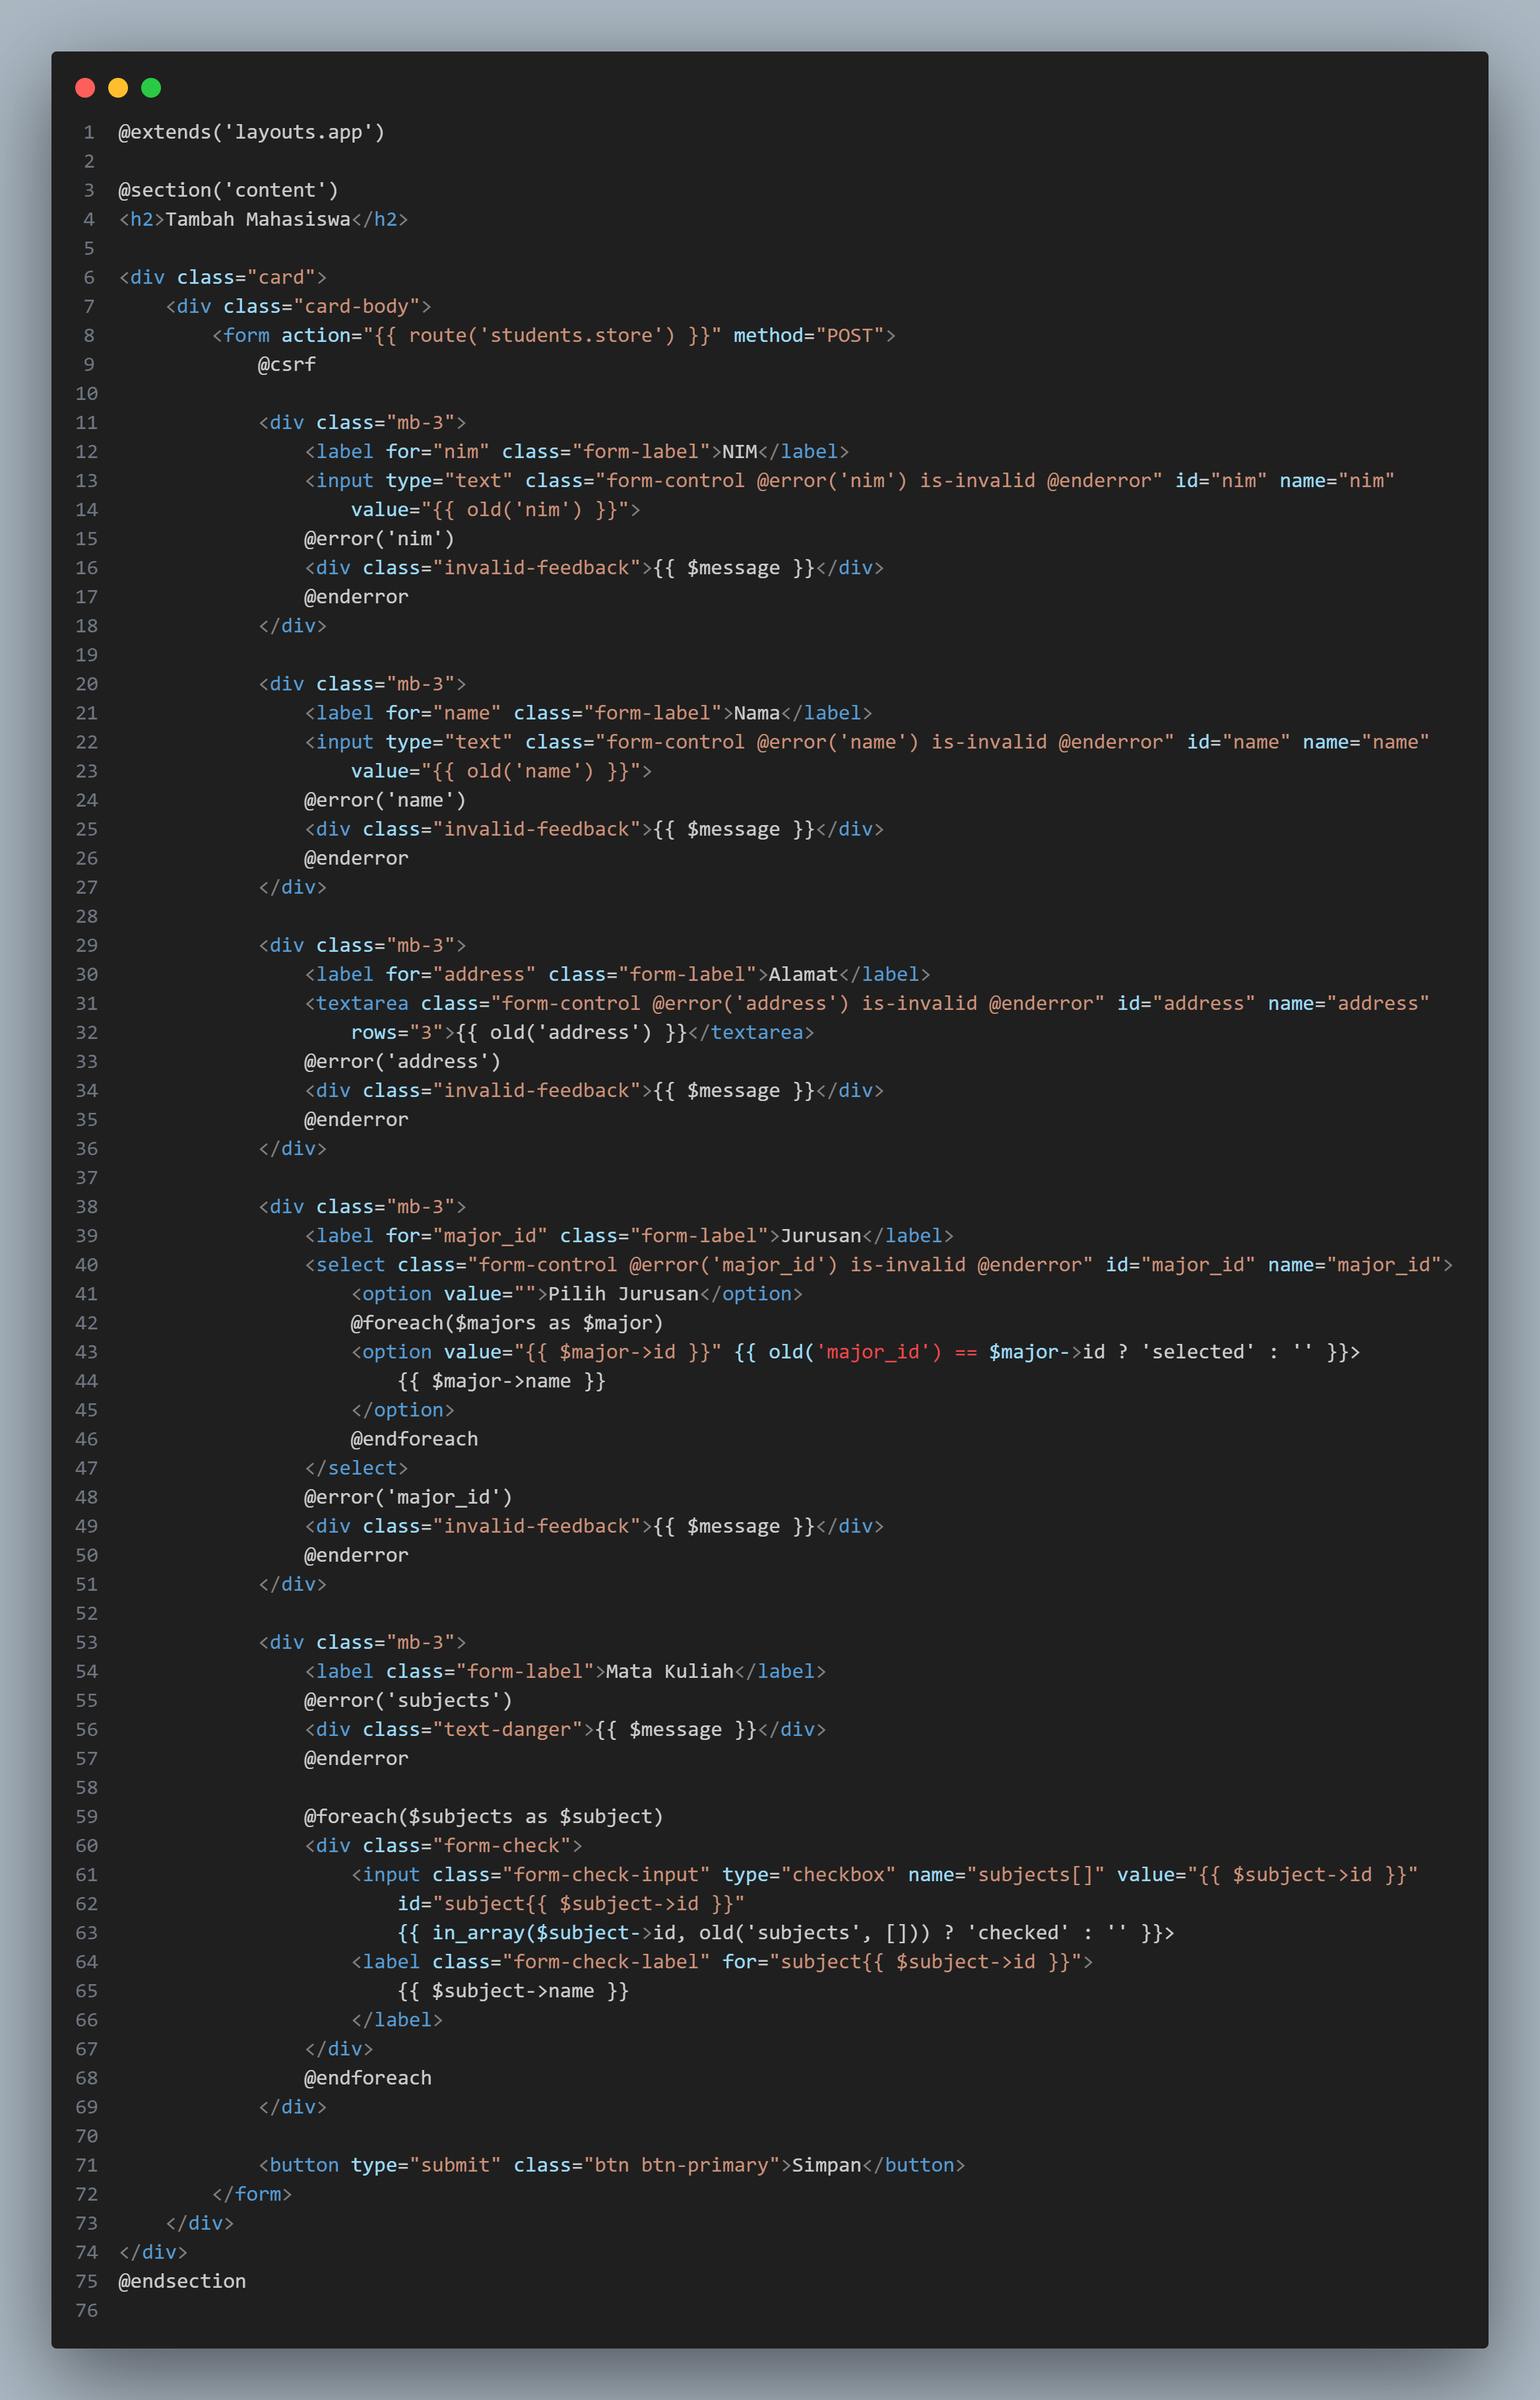Click the green maximize window dot
The height and width of the screenshot is (2400, 1540).
click(151, 88)
